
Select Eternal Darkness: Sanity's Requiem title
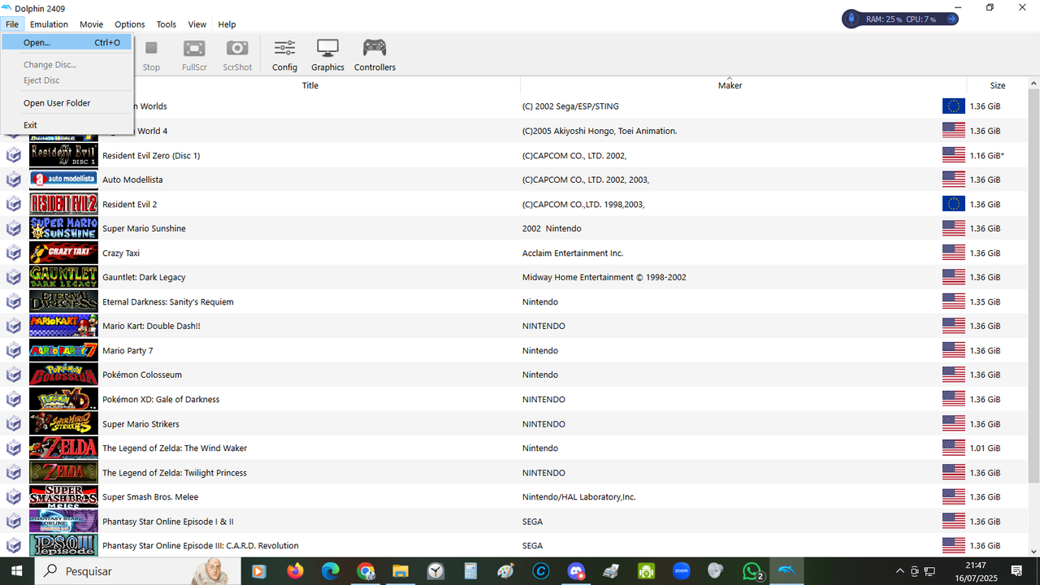coord(167,301)
